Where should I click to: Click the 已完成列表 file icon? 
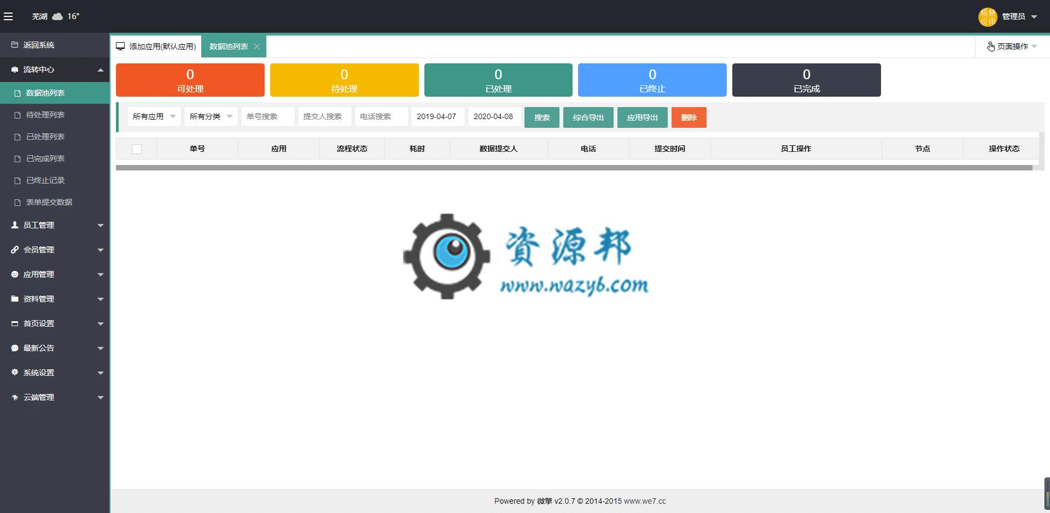pos(17,159)
